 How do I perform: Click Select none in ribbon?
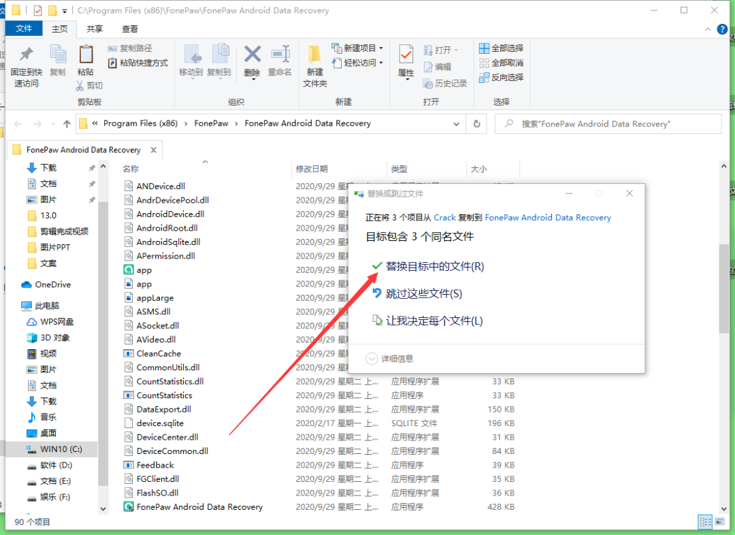click(x=501, y=63)
